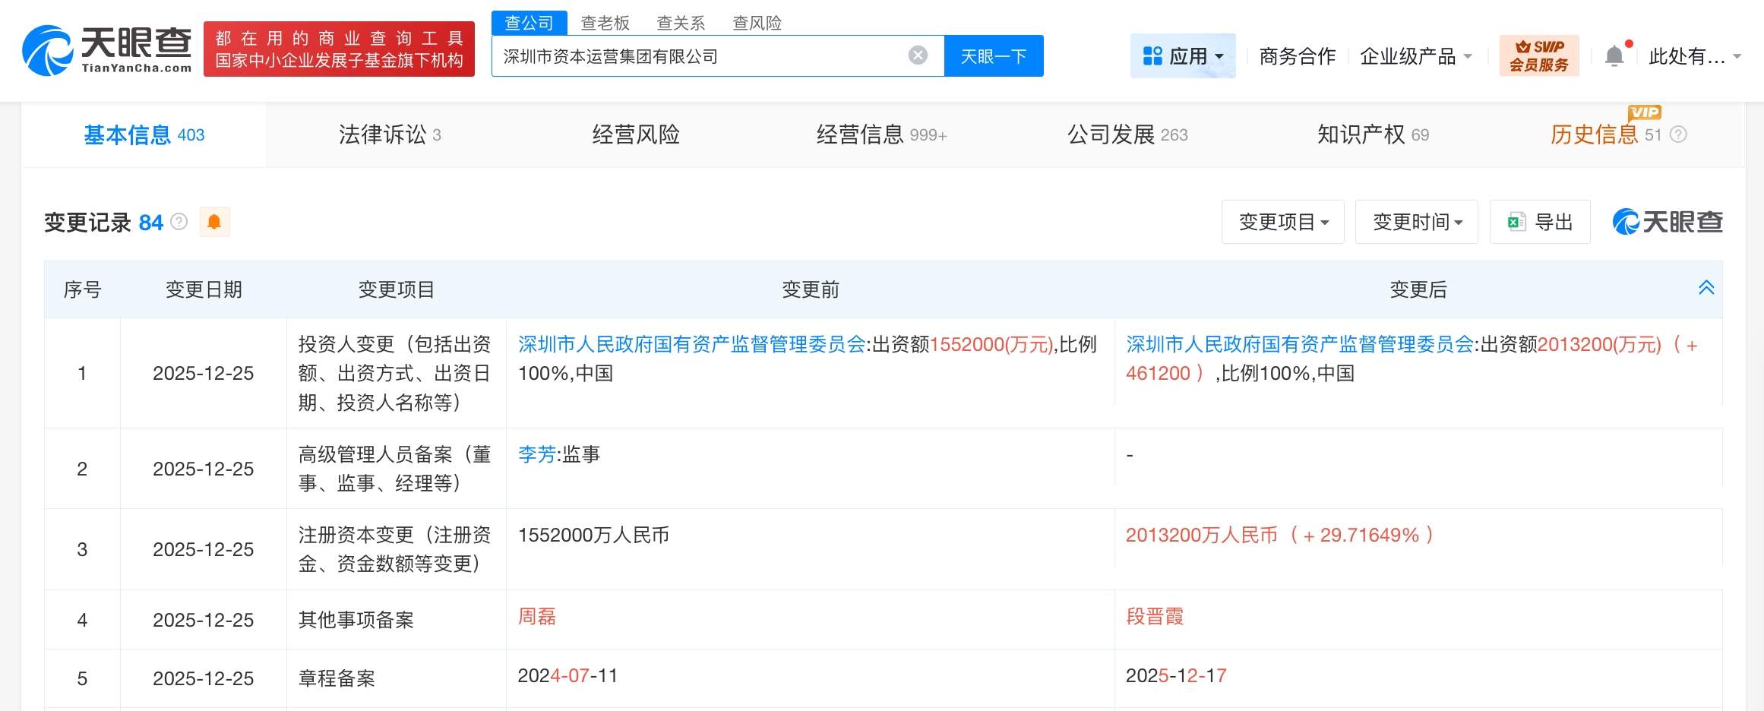Click 导出 export button
This screenshot has width=1764, height=711.
coord(1540,222)
